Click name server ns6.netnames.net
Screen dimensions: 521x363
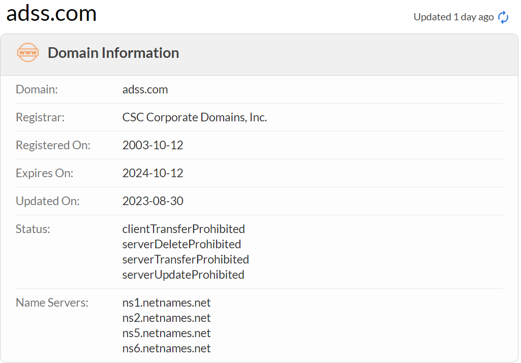[166, 349]
